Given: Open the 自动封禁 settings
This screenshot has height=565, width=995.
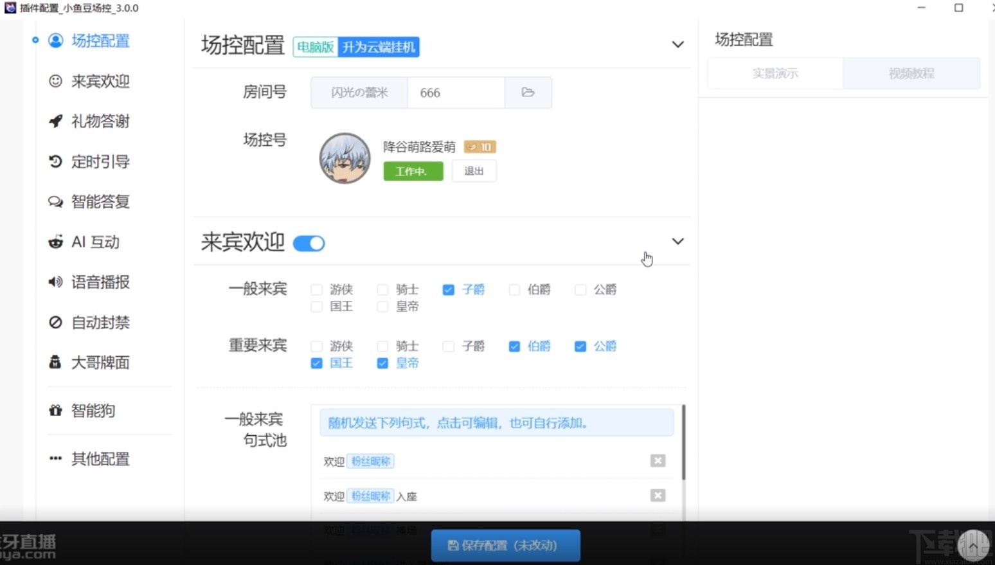Looking at the screenshot, I should 100,322.
